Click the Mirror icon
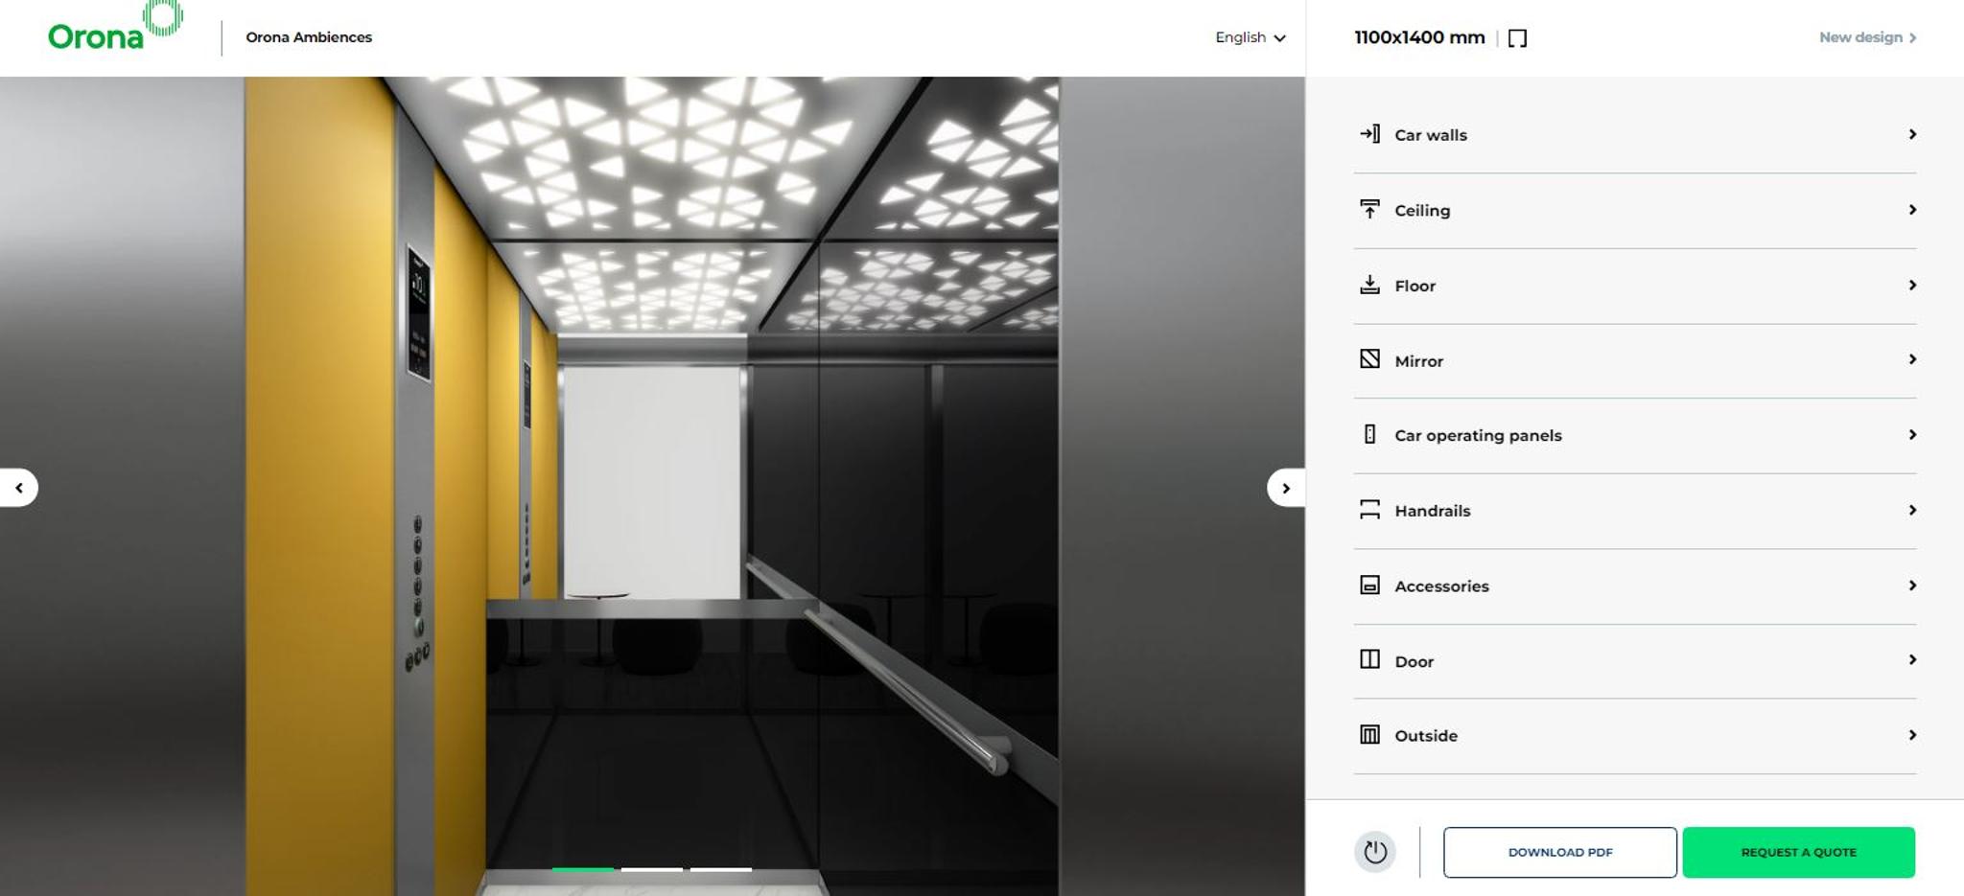 1369,359
